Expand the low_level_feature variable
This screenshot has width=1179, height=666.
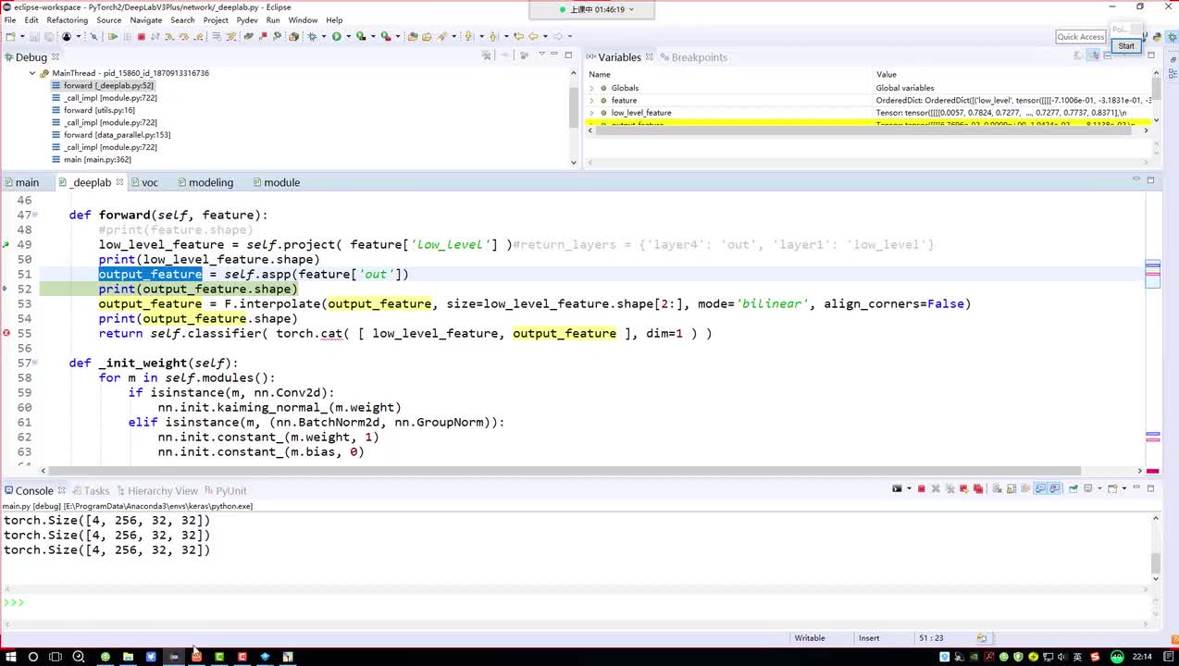pyautogui.click(x=591, y=113)
